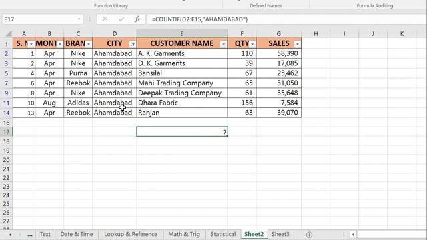The width and height of the screenshot is (427, 240).
Task: Click the Cancel X icon in formula bar
Action: pos(105,19)
